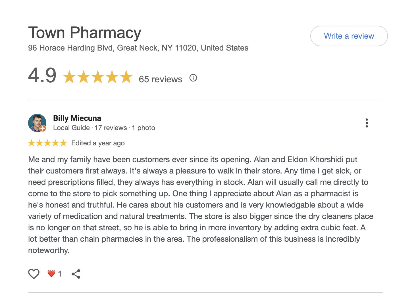Click the 17 reviews text under reviewer name
This screenshot has width=416, height=297.
[x=111, y=128]
